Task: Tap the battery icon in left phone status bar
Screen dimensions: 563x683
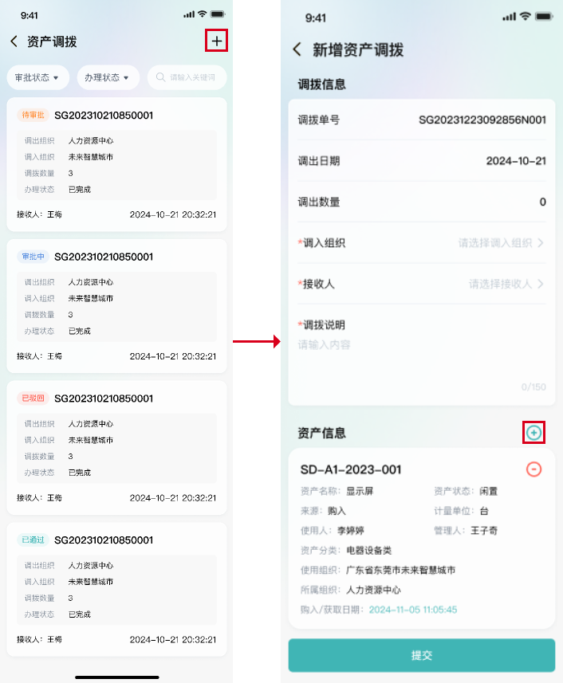Action: click(x=218, y=15)
